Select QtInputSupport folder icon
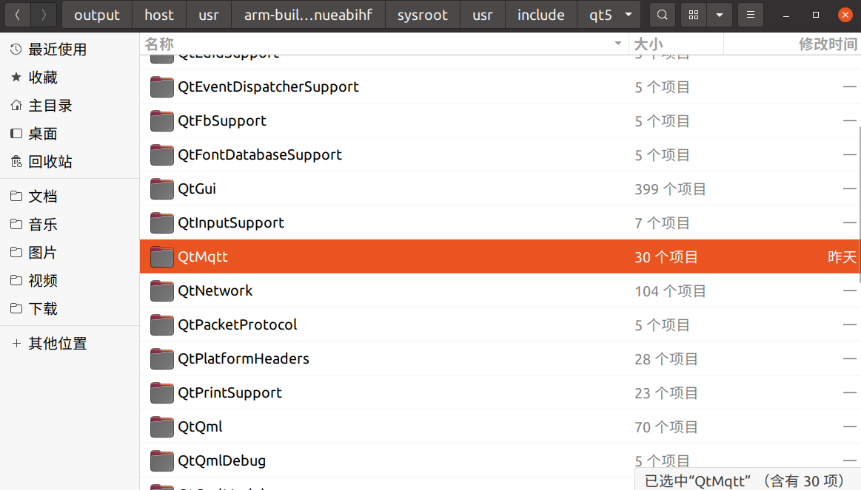 (162, 222)
